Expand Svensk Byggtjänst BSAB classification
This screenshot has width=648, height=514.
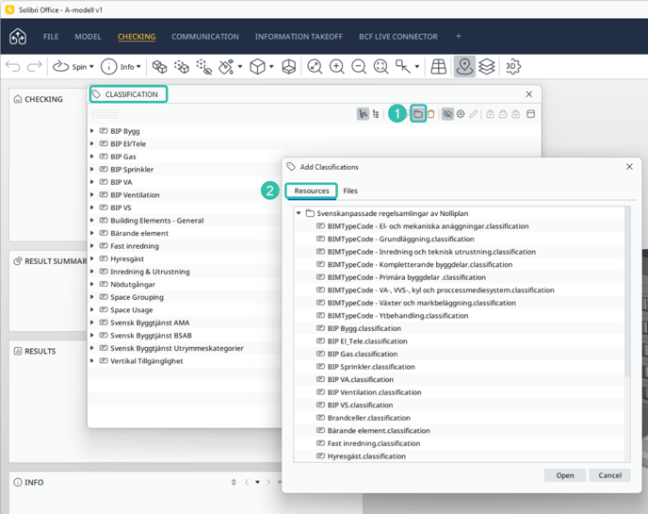(91, 335)
